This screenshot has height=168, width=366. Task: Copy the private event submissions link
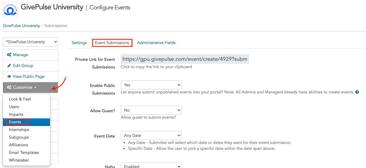tap(185, 59)
